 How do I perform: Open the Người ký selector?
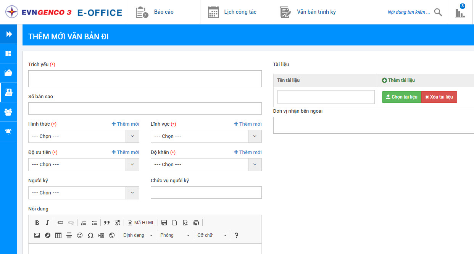[84, 193]
